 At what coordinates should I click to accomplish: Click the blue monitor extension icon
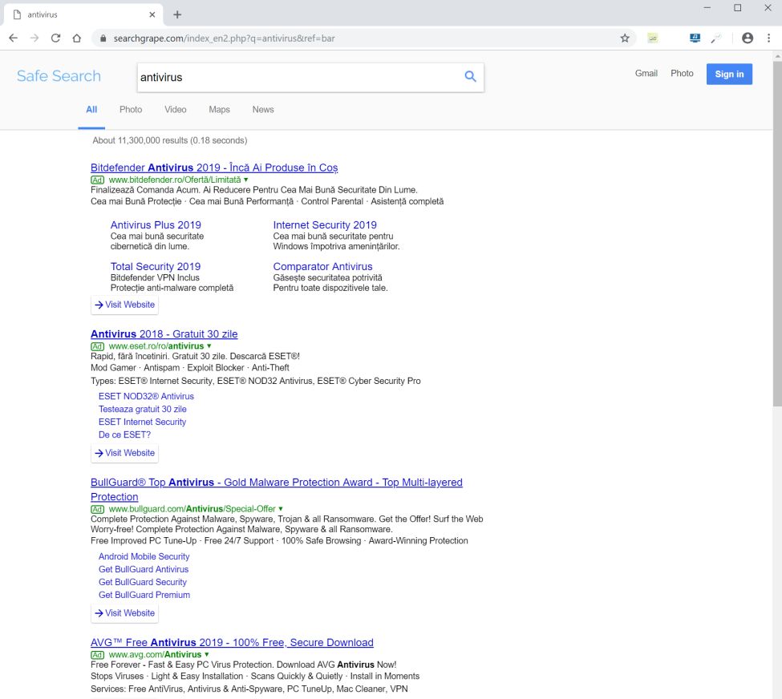coord(695,38)
